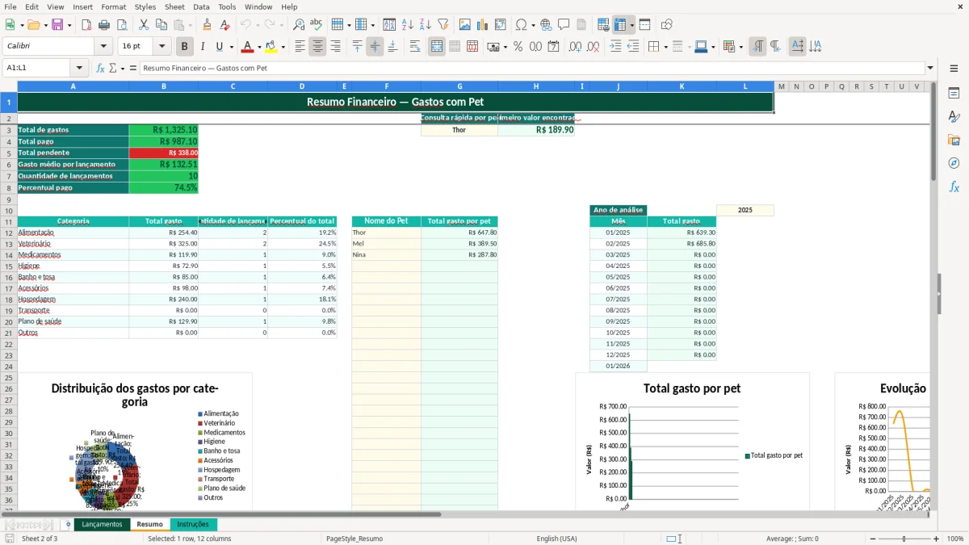Click the Name Box input field
The height and width of the screenshot is (545, 969).
pyautogui.click(x=37, y=68)
